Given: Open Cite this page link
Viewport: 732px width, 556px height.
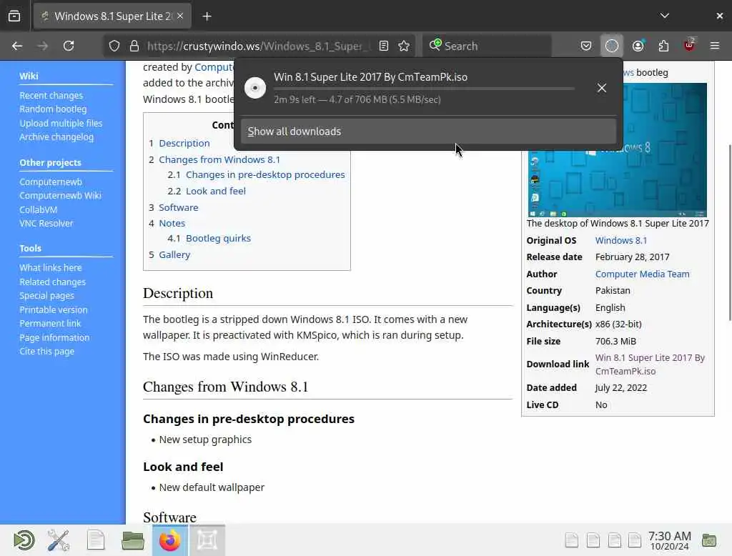Looking at the screenshot, I should (x=46, y=351).
